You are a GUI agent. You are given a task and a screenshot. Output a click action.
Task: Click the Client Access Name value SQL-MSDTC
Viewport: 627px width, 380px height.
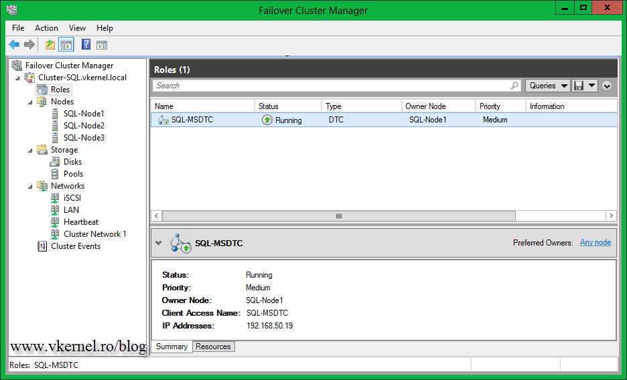click(267, 313)
